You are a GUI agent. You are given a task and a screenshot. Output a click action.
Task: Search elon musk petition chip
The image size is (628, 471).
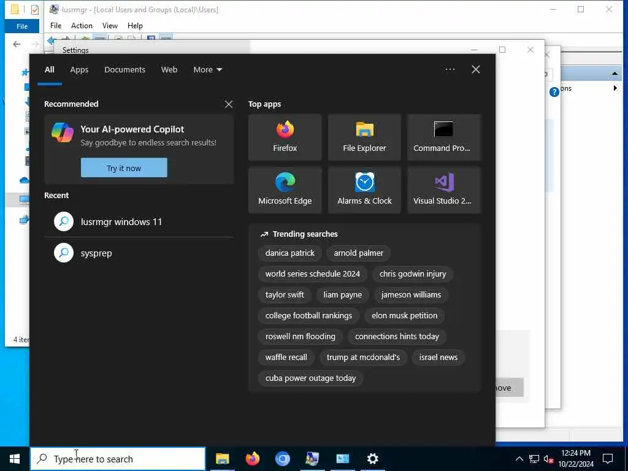pos(404,316)
